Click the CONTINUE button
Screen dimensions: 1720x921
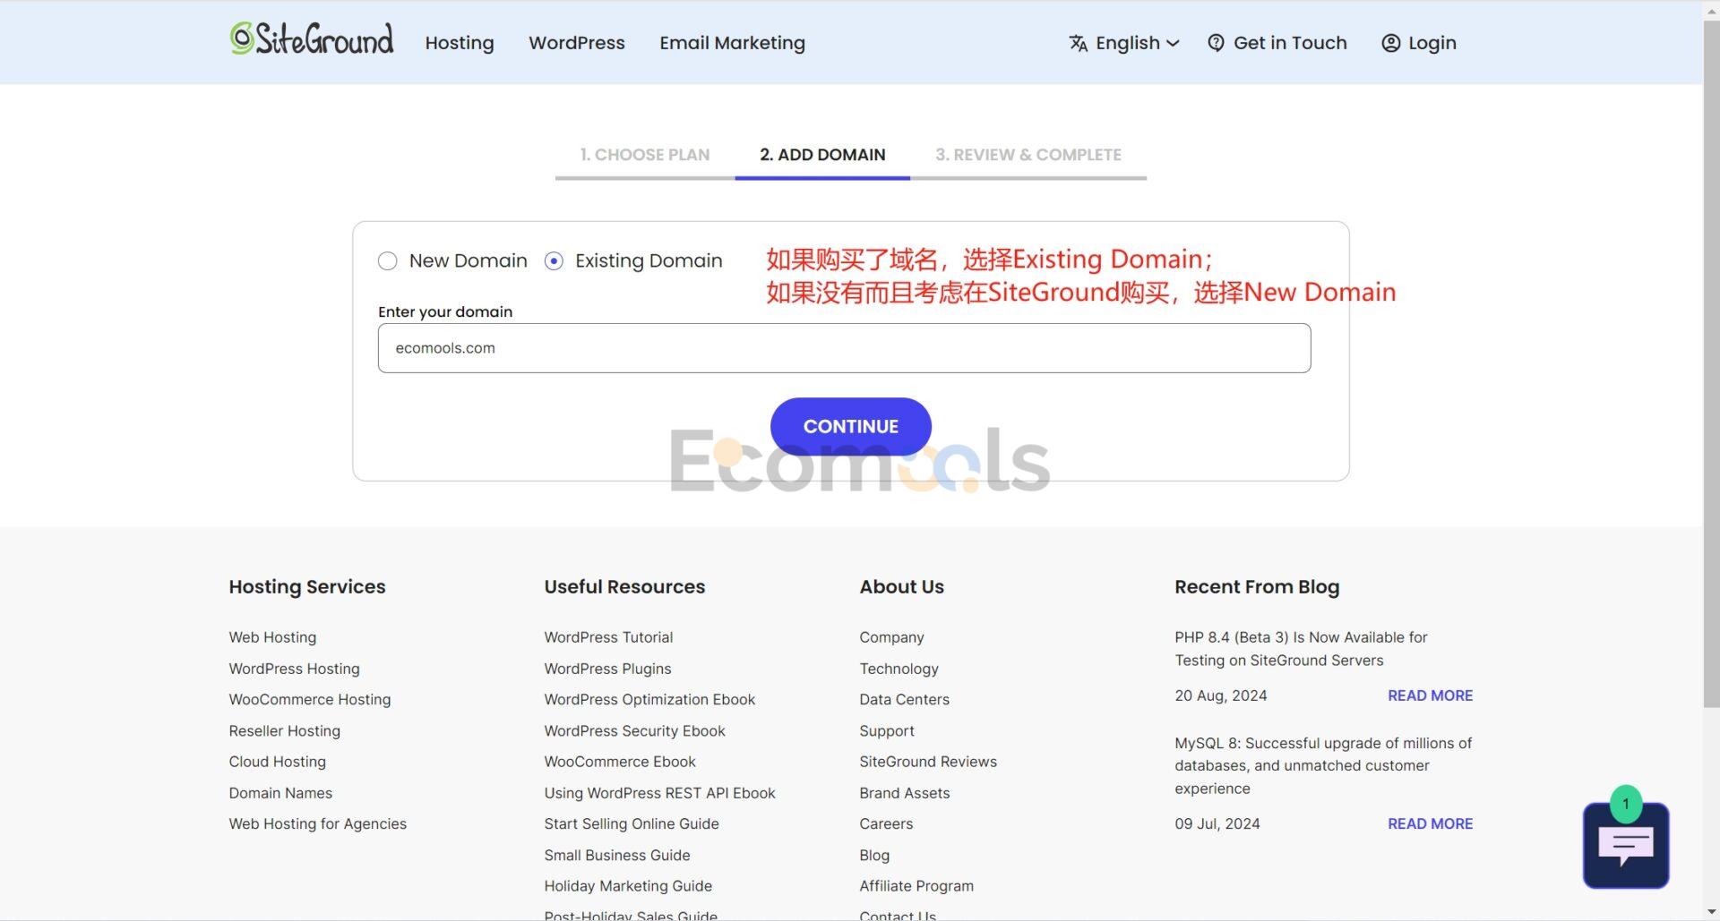pyautogui.click(x=850, y=426)
